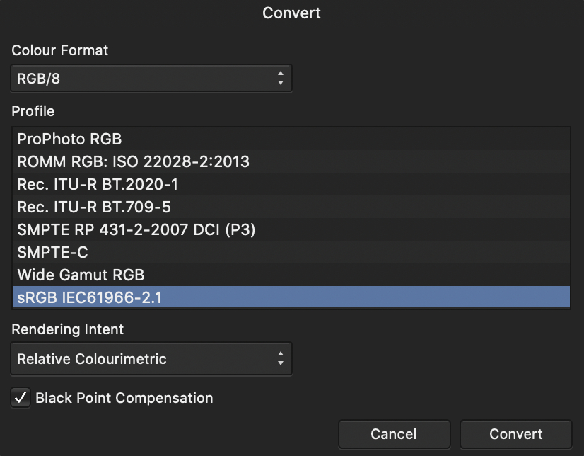584x456 pixels.
Task: Click the Rendering Intent stepper arrows
Action: click(x=281, y=359)
